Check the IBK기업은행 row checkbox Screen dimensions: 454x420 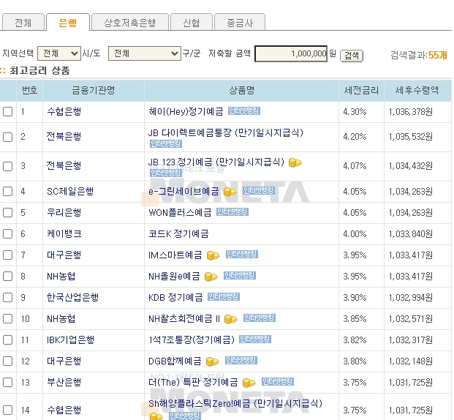point(8,340)
